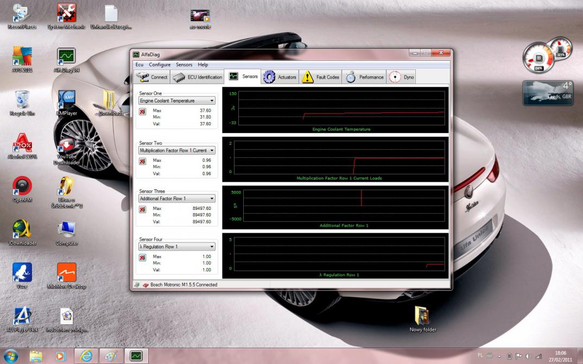Viewport: 583px width, 364px height.
Task: Click the Leeds, GBR weather gadget
Action: pyautogui.click(x=548, y=93)
